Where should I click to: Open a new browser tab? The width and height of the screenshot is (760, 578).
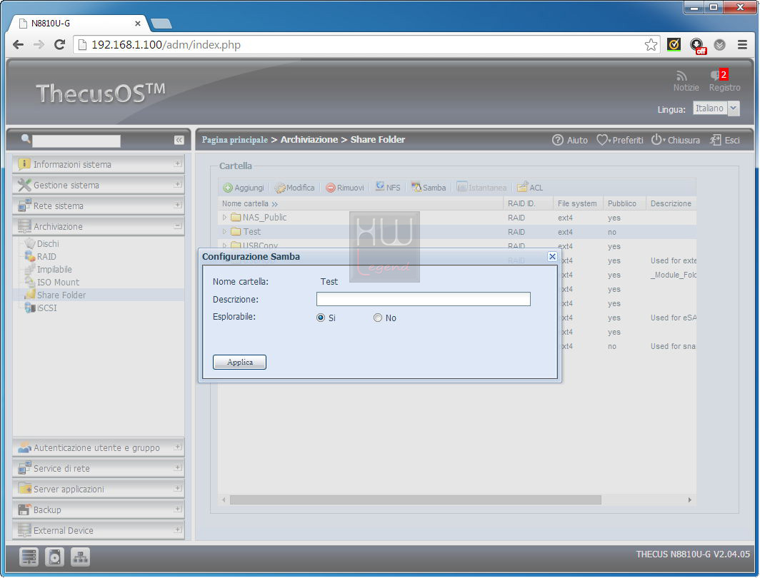161,24
